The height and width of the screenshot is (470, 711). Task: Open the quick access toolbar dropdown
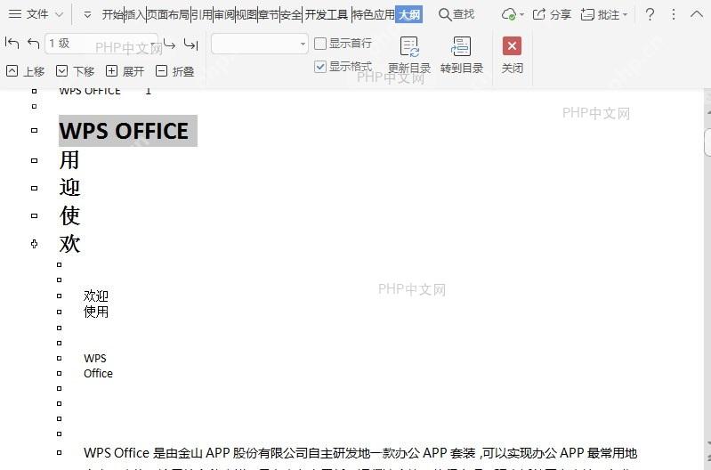pos(87,15)
